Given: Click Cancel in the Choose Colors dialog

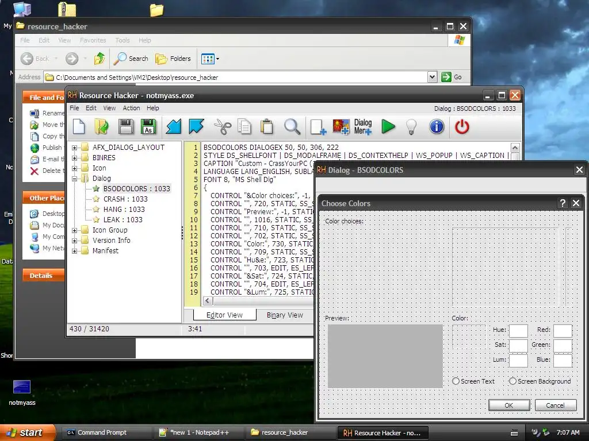Looking at the screenshot, I should click(555, 405).
